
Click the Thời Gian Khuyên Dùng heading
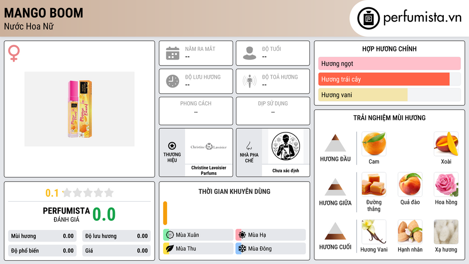[234, 192]
